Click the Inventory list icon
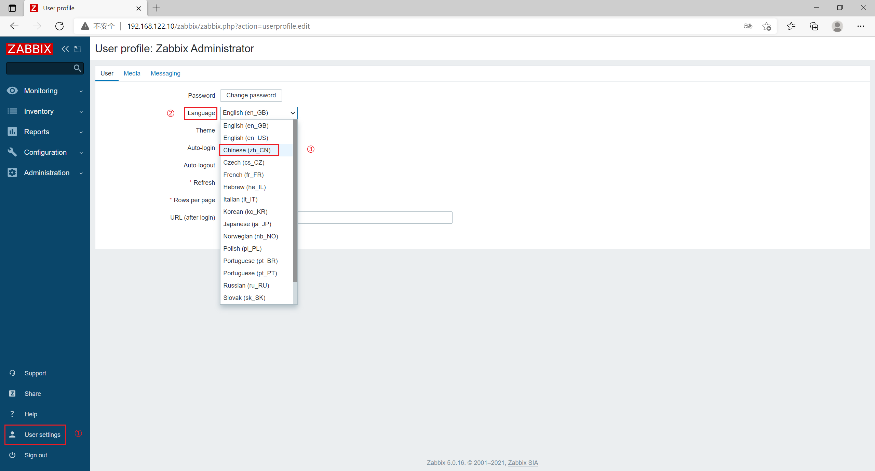The width and height of the screenshot is (875, 471). 12,111
